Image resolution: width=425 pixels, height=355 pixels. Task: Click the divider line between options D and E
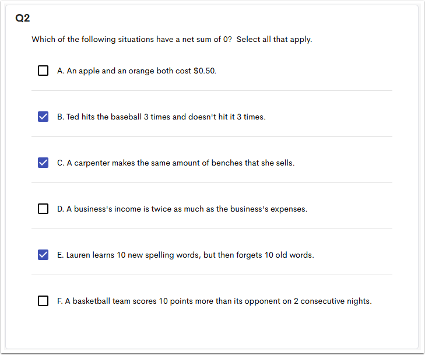click(x=212, y=229)
